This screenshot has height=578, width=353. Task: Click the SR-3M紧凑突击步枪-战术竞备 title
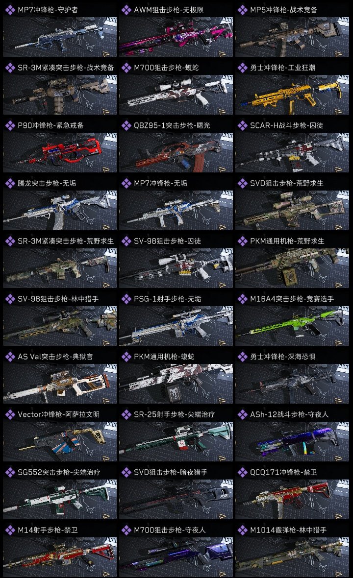[x=66, y=68]
